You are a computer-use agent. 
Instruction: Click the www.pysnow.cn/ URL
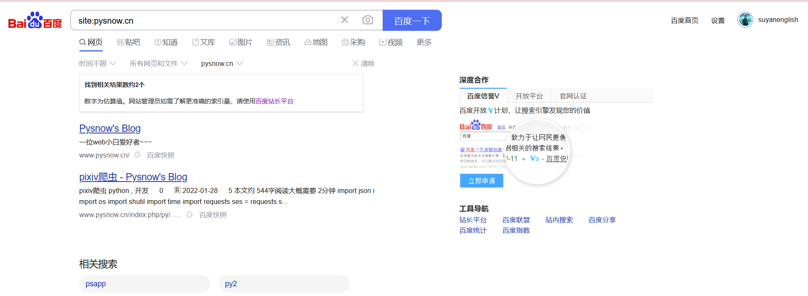coord(104,155)
